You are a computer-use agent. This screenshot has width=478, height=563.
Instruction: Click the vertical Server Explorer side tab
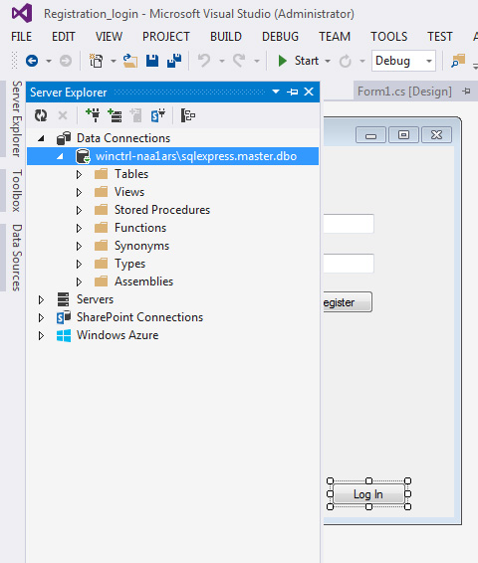[x=17, y=118]
